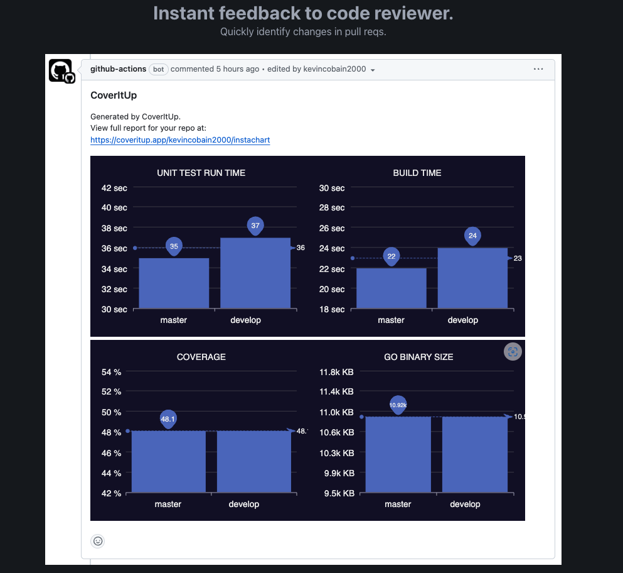Viewport: 623px width, 573px height.
Task: Click the 54 % axis label
Action: [111, 372]
